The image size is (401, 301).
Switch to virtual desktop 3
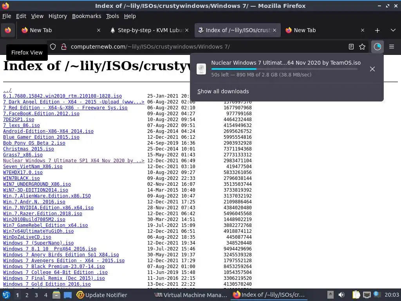36,295
